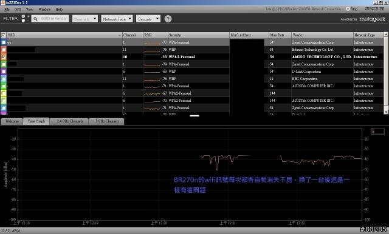389x234 pixels.
Task: Click the -69 RSSI value in D-Link row
Action: [x=164, y=72]
